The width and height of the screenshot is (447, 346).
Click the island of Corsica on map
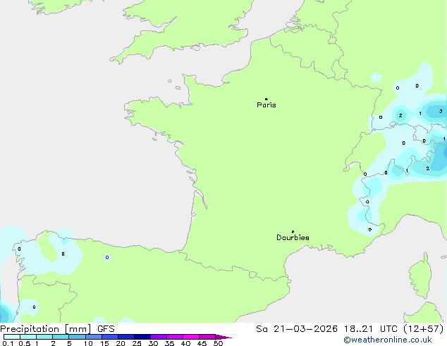pos(420,276)
